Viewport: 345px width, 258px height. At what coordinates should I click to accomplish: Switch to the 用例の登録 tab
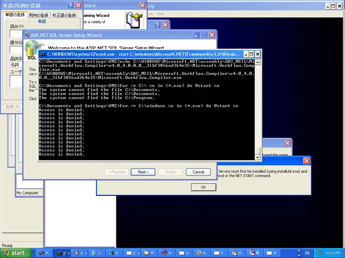click(x=38, y=15)
